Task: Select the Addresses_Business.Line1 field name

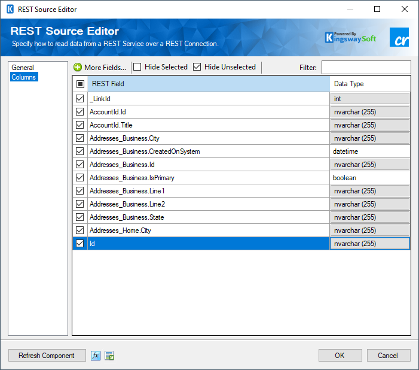Action: click(127, 190)
